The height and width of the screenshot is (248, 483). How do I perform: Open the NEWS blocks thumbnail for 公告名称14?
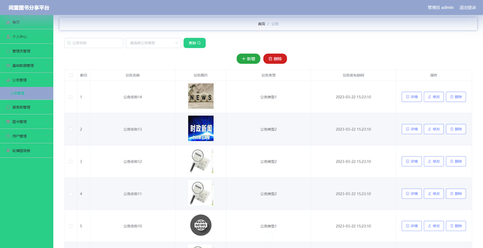pos(201,96)
